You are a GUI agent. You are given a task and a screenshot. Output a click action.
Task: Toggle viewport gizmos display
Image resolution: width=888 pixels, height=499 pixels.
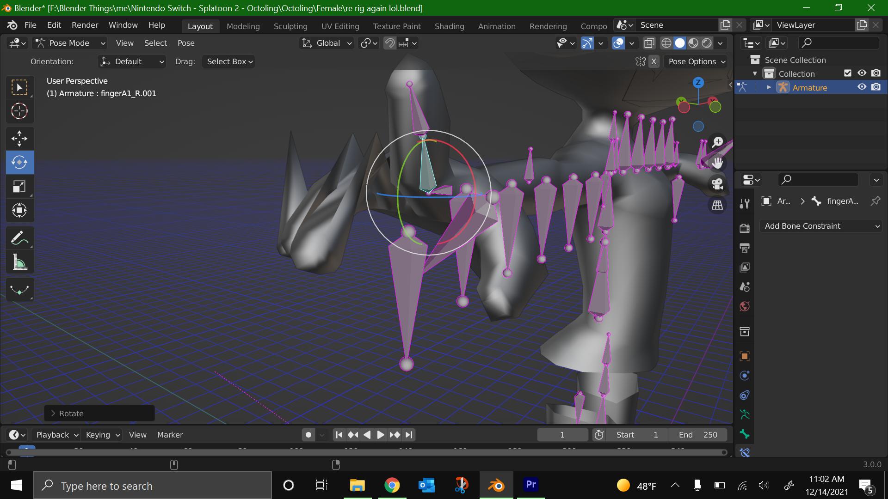pos(587,43)
